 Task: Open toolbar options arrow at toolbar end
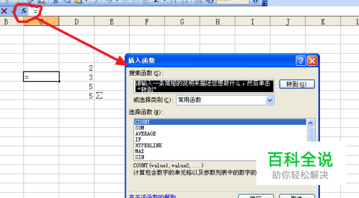265,3
